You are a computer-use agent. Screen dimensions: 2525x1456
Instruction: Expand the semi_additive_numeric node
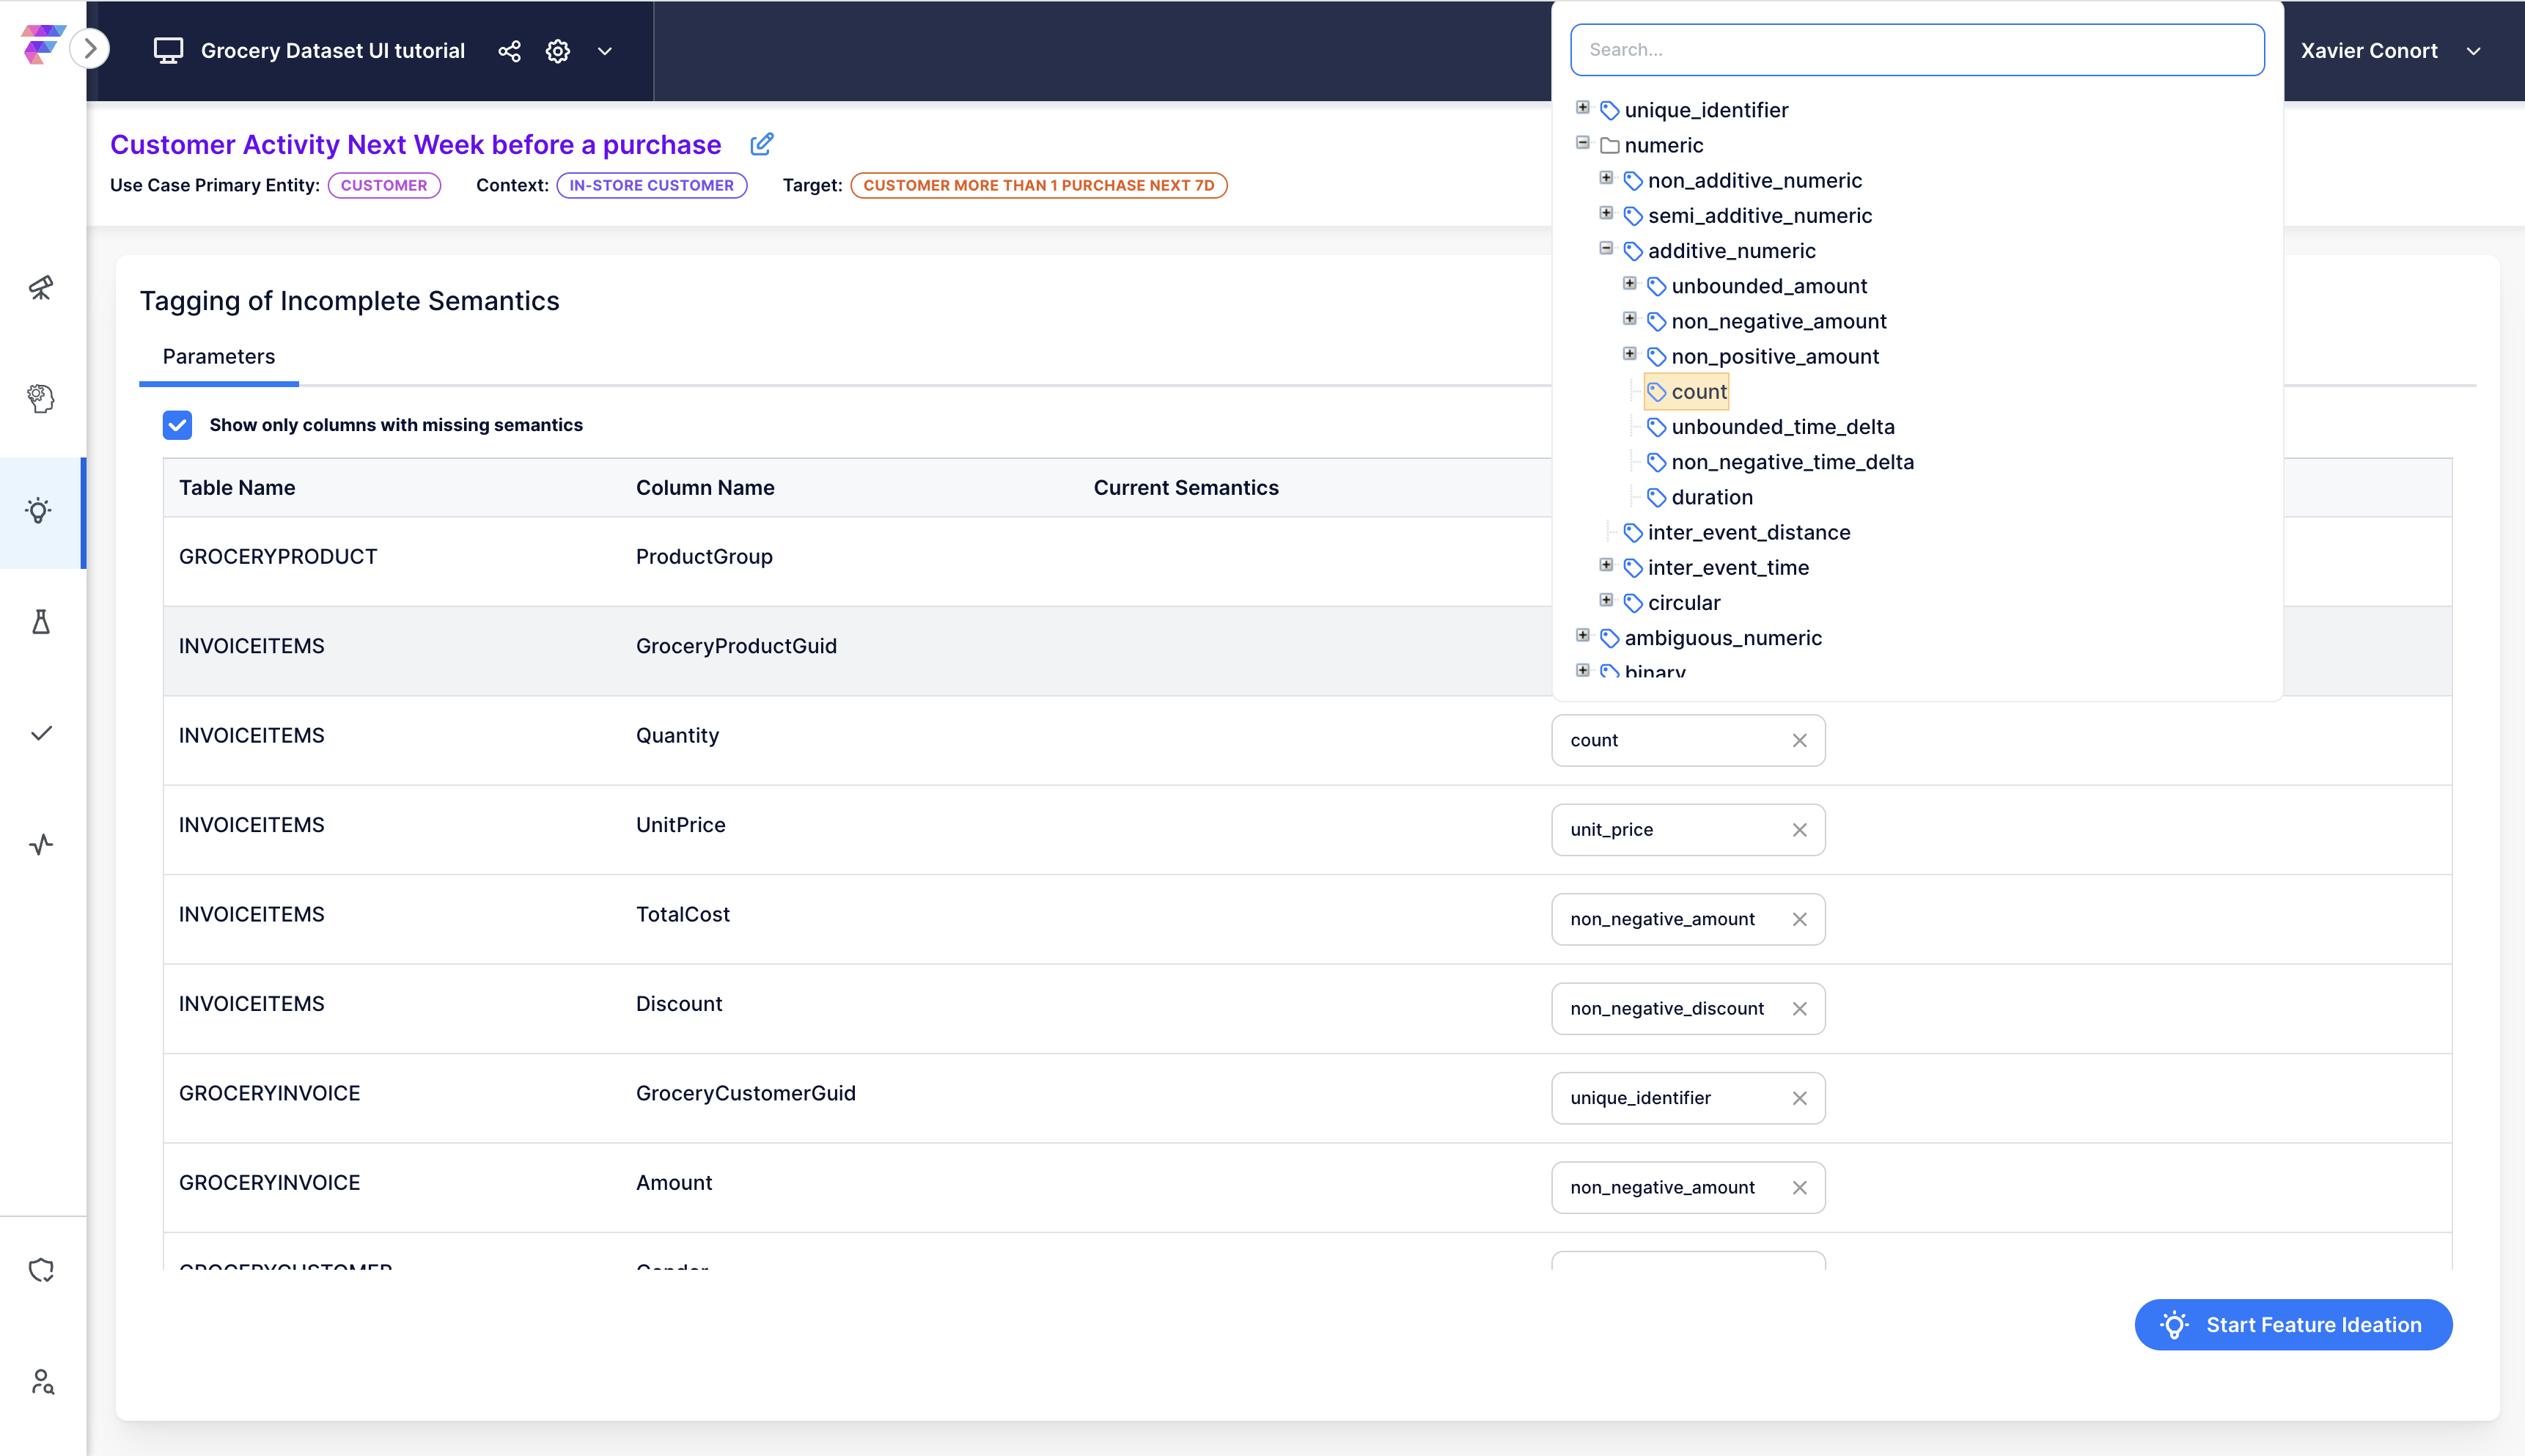(x=1606, y=213)
